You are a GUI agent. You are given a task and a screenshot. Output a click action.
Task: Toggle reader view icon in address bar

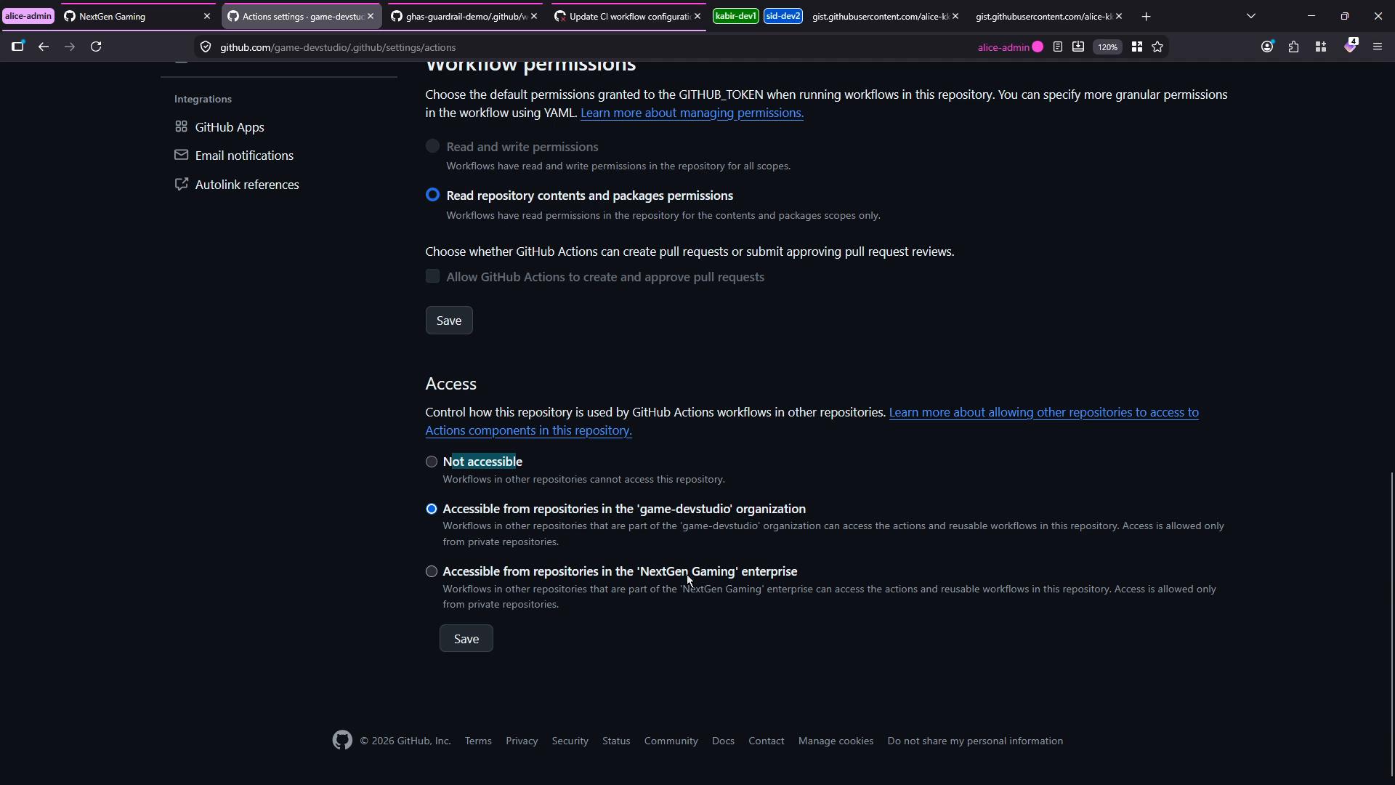click(1058, 47)
